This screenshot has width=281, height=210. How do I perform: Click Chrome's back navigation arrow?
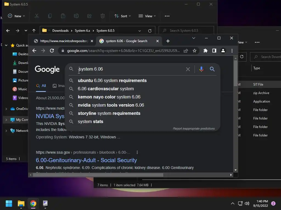pos(34,51)
